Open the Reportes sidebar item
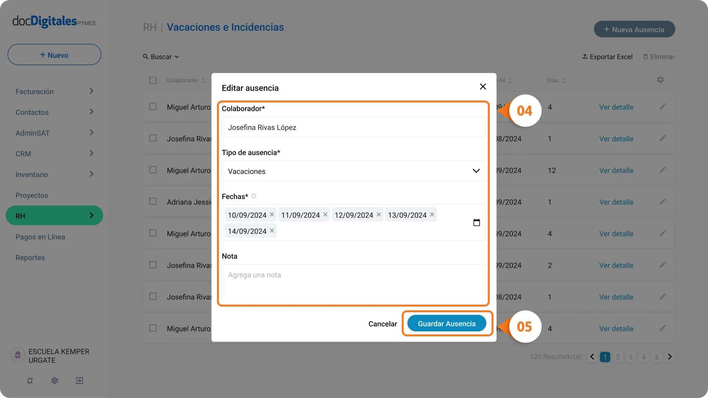The image size is (708, 398). [x=30, y=257]
